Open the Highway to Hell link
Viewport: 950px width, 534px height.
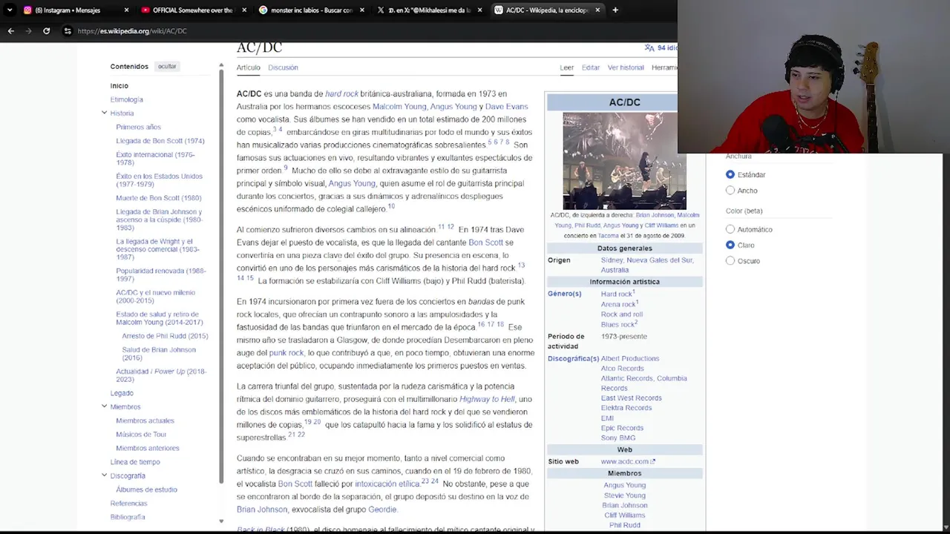[x=487, y=399]
